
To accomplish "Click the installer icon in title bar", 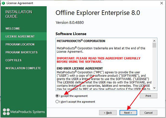I will coord(3,3).
